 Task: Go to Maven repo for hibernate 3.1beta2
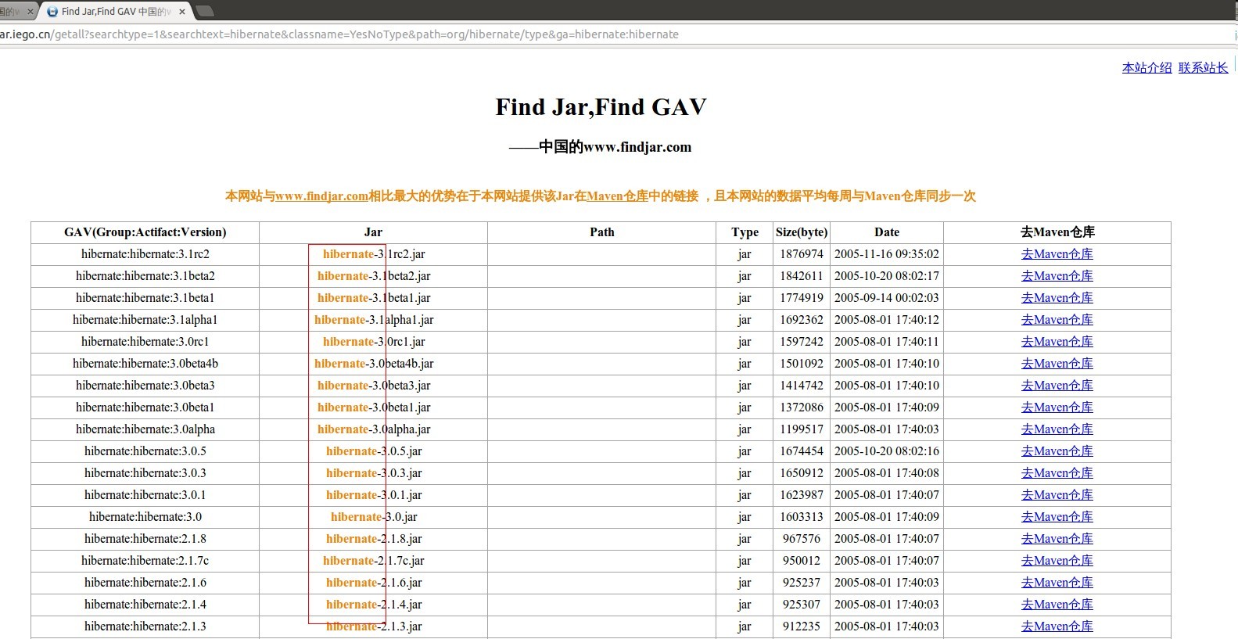pyautogui.click(x=1057, y=276)
